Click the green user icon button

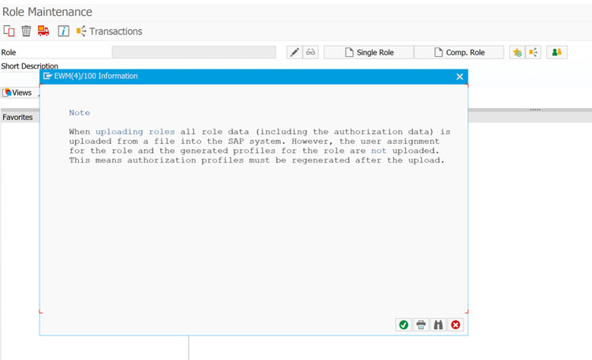click(557, 52)
